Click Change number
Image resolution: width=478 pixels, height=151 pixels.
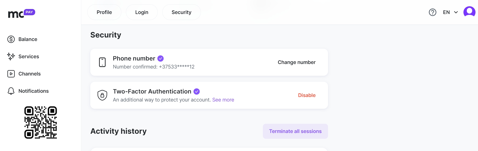(x=297, y=62)
